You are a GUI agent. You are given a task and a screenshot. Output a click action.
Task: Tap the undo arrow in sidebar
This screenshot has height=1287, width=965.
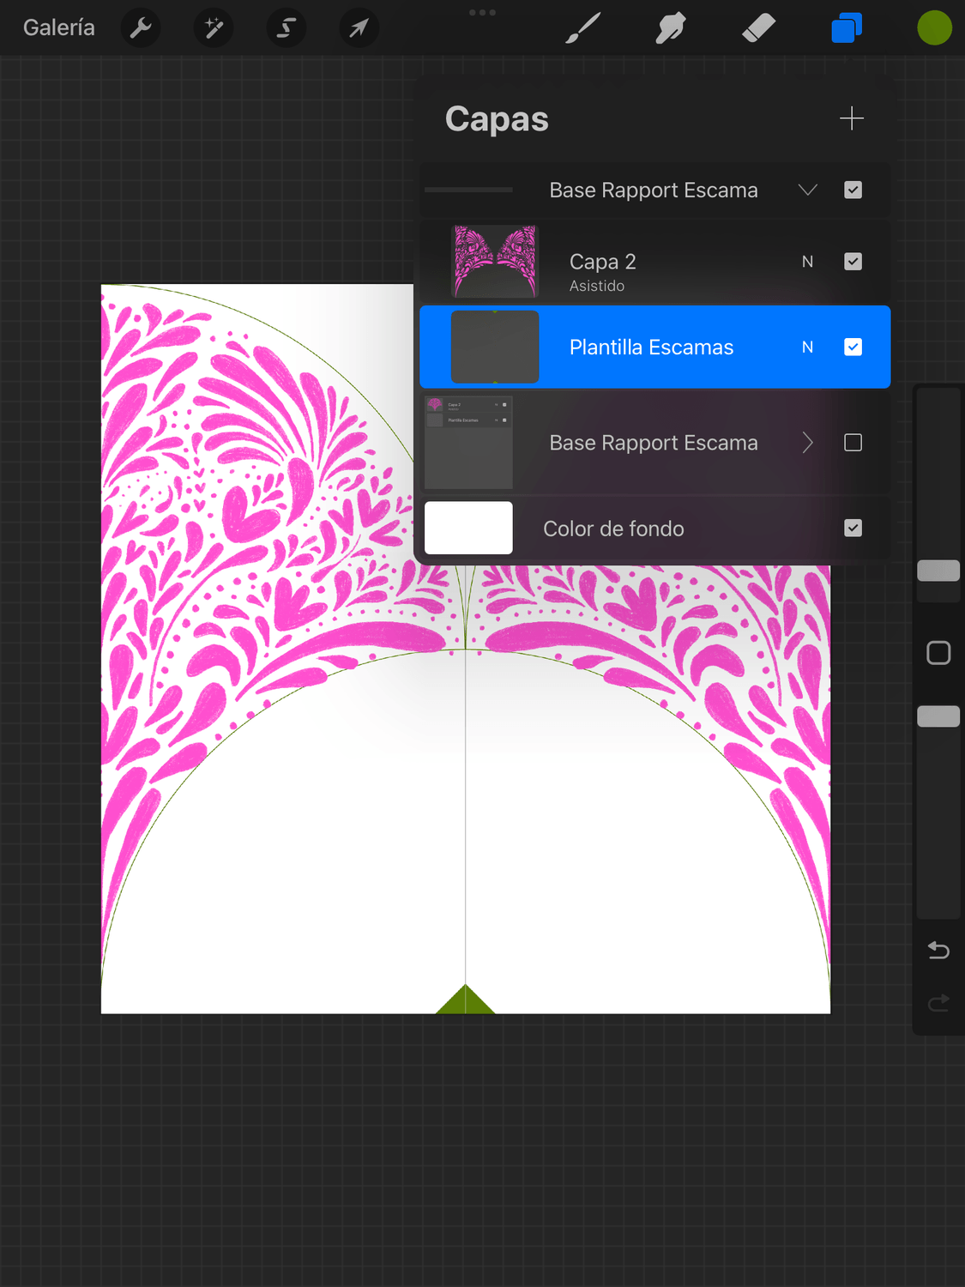pos(938,951)
